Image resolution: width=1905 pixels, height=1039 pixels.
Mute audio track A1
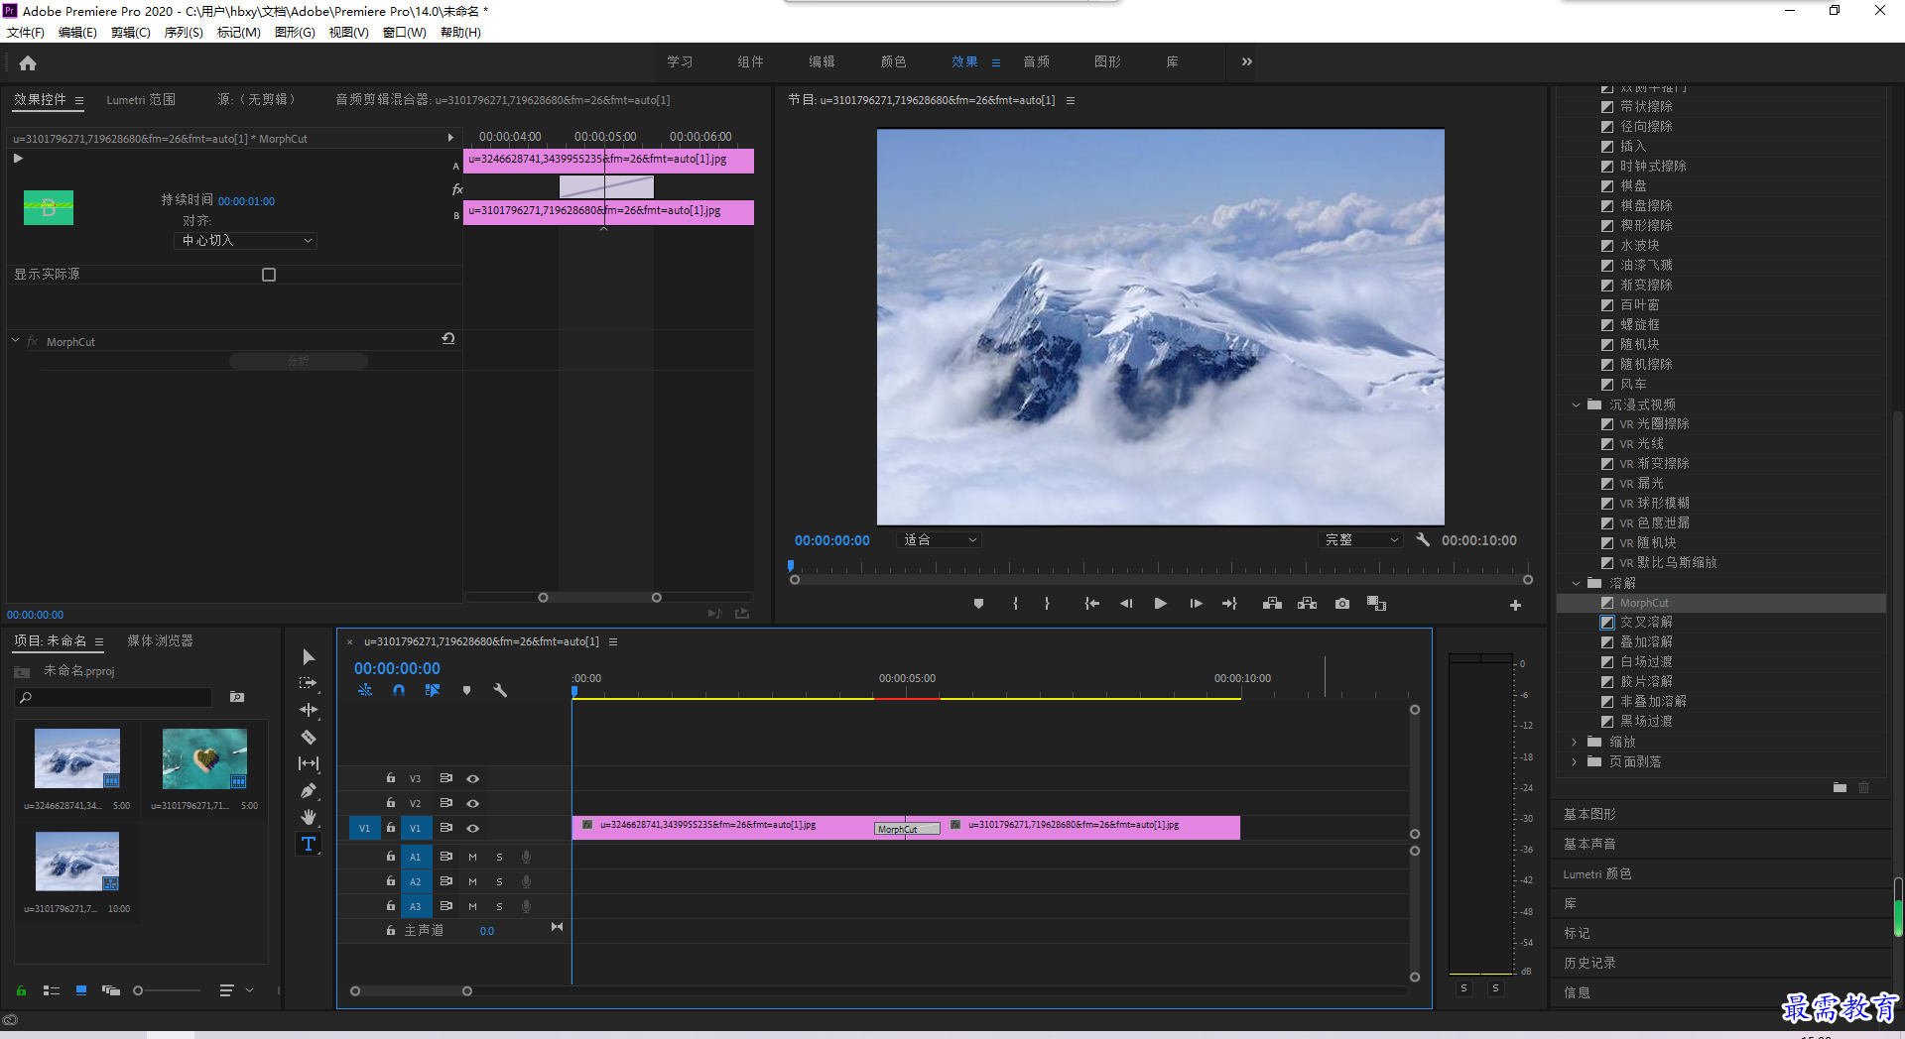click(473, 857)
